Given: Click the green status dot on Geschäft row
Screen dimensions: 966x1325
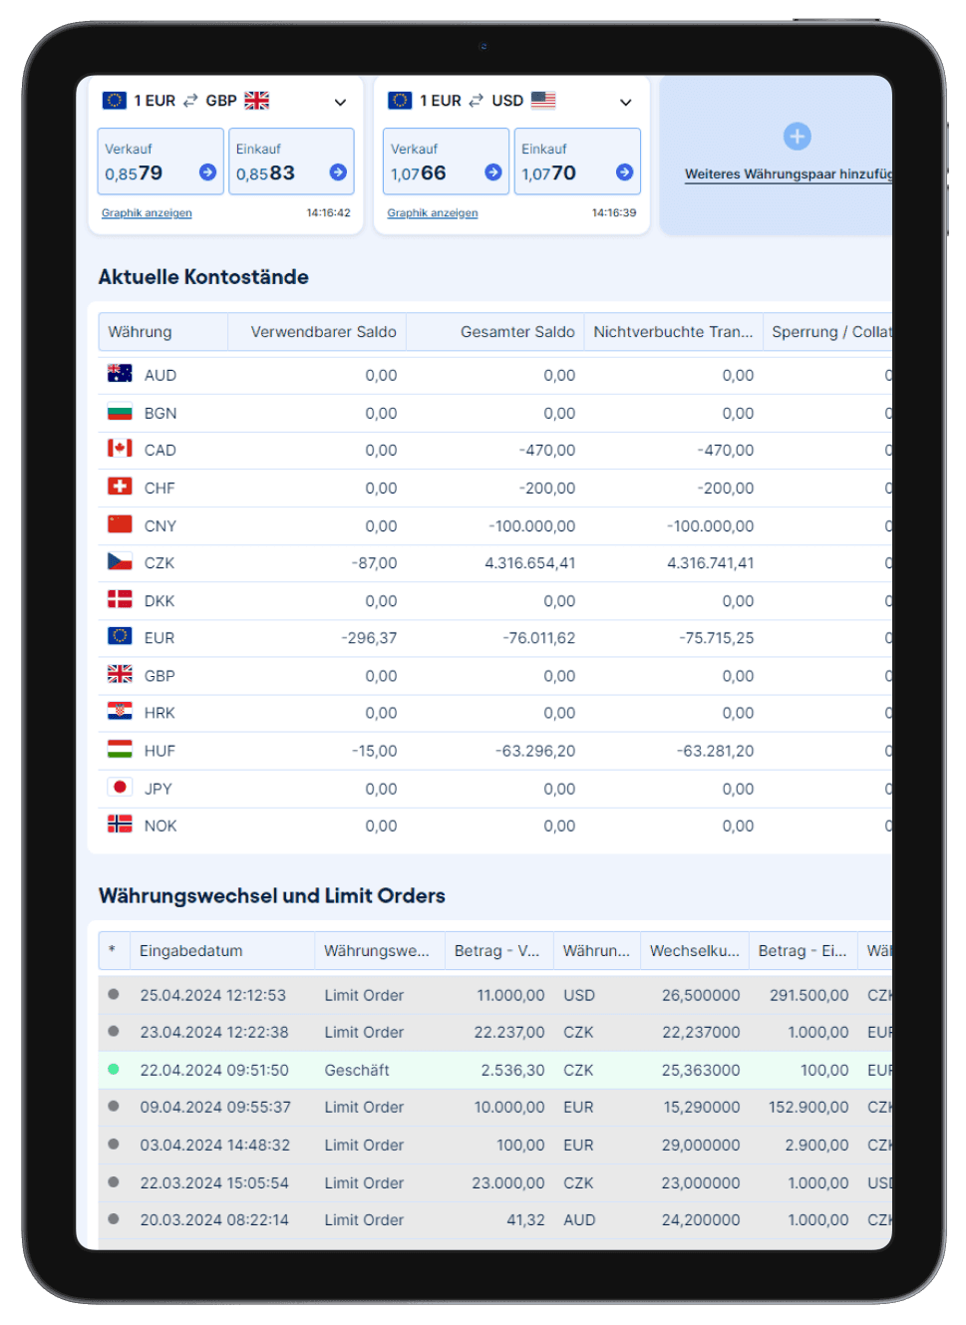Looking at the screenshot, I should point(114,1070).
